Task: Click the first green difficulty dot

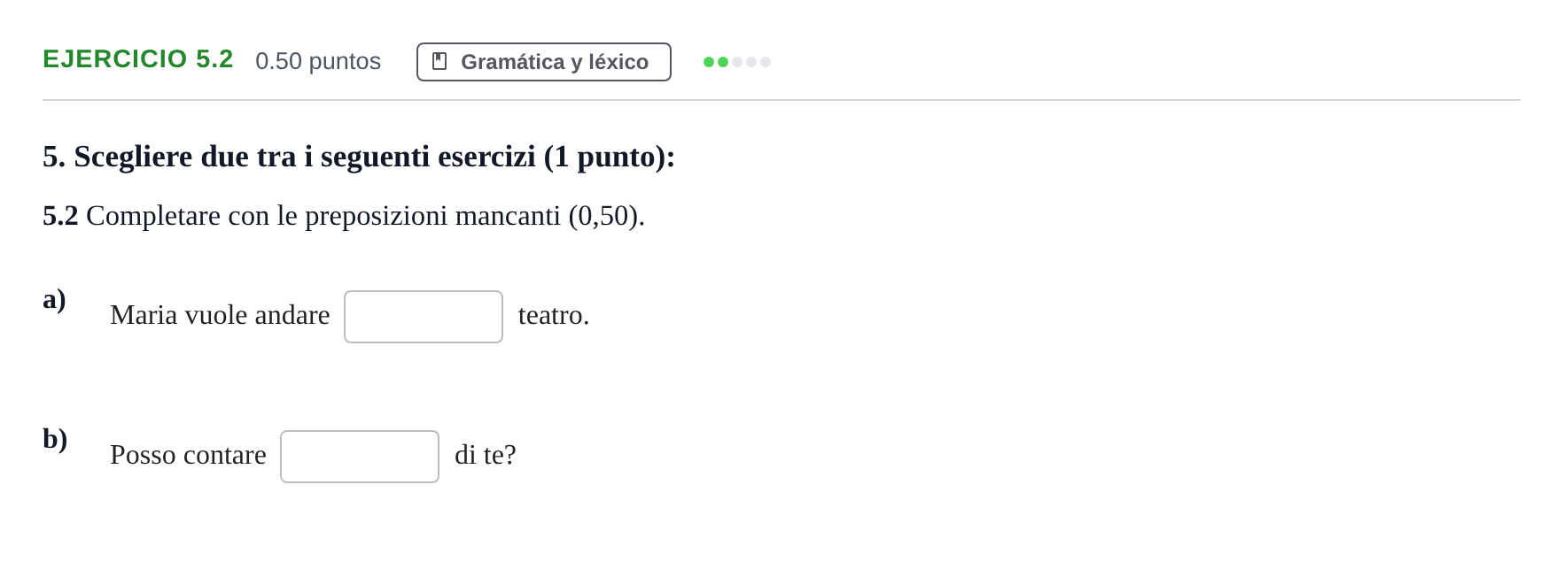Action: pyautogui.click(x=709, y=62)
